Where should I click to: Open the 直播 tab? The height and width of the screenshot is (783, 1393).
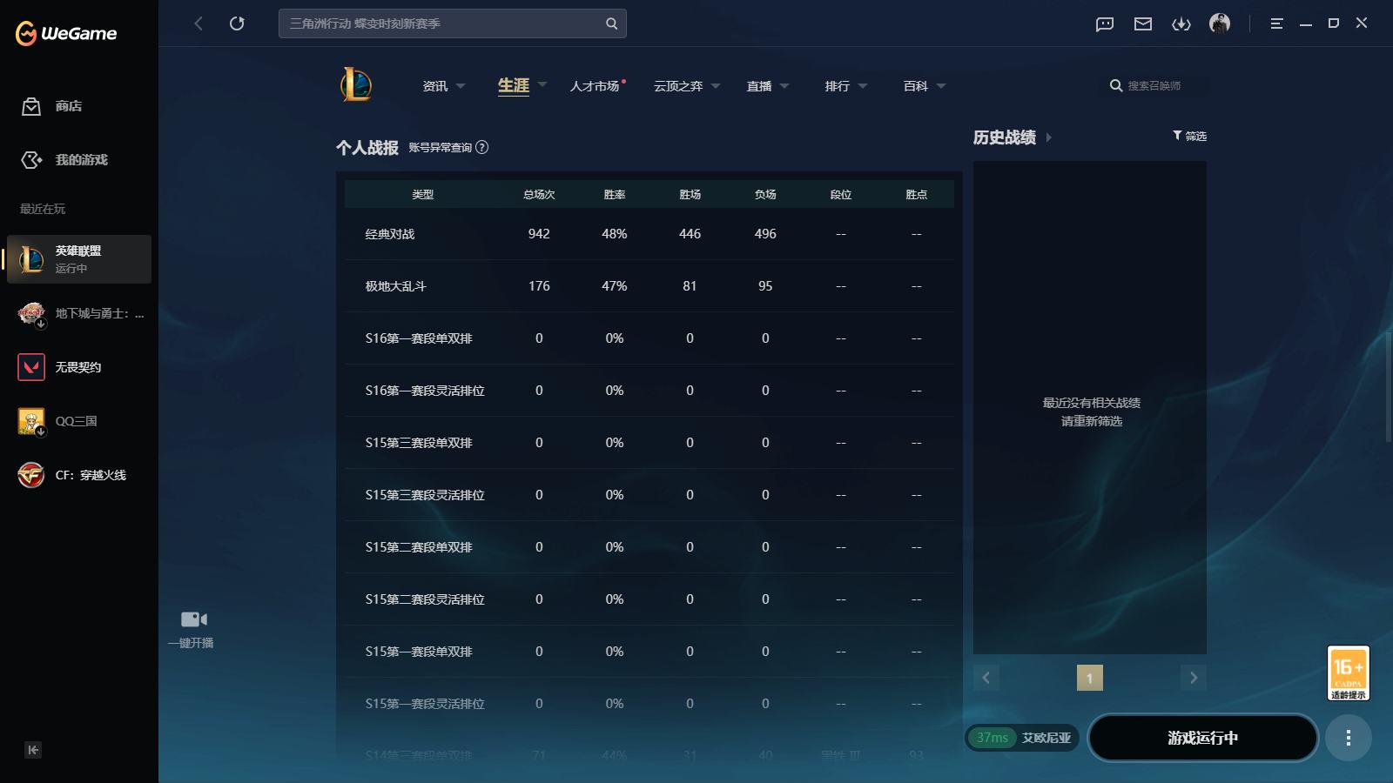pyautogui.click(x=759, y=86)
